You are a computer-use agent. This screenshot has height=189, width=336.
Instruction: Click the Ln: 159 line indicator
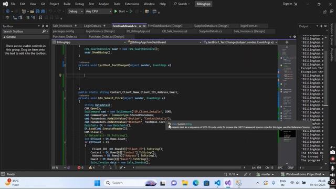(x=256, y=167)
